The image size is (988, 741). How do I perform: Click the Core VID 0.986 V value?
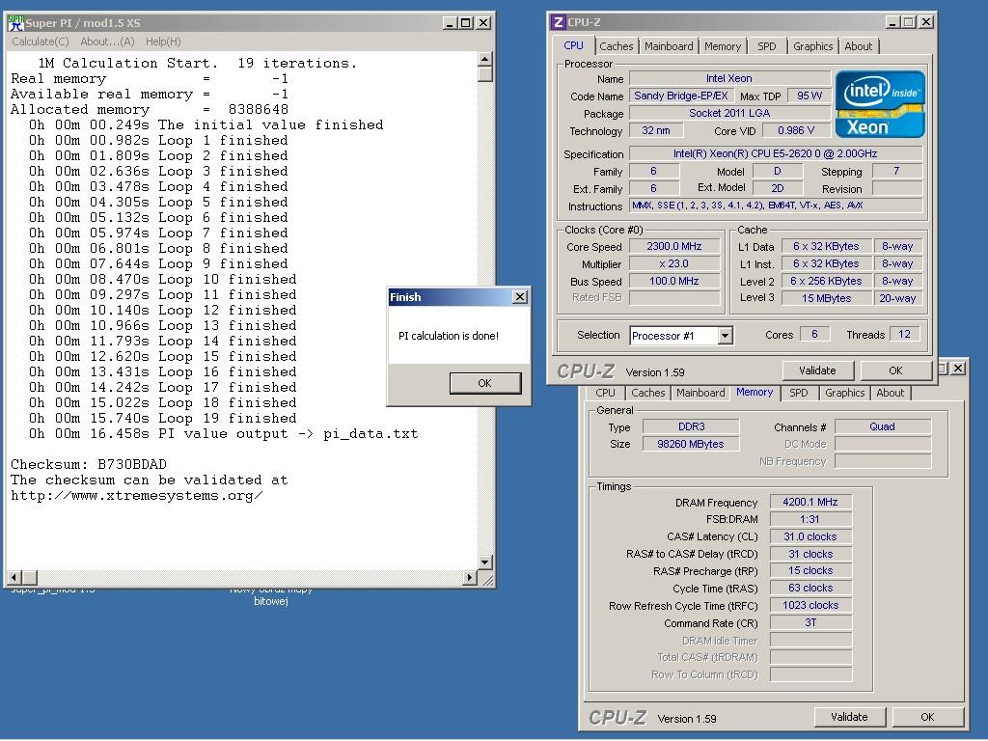796,130
